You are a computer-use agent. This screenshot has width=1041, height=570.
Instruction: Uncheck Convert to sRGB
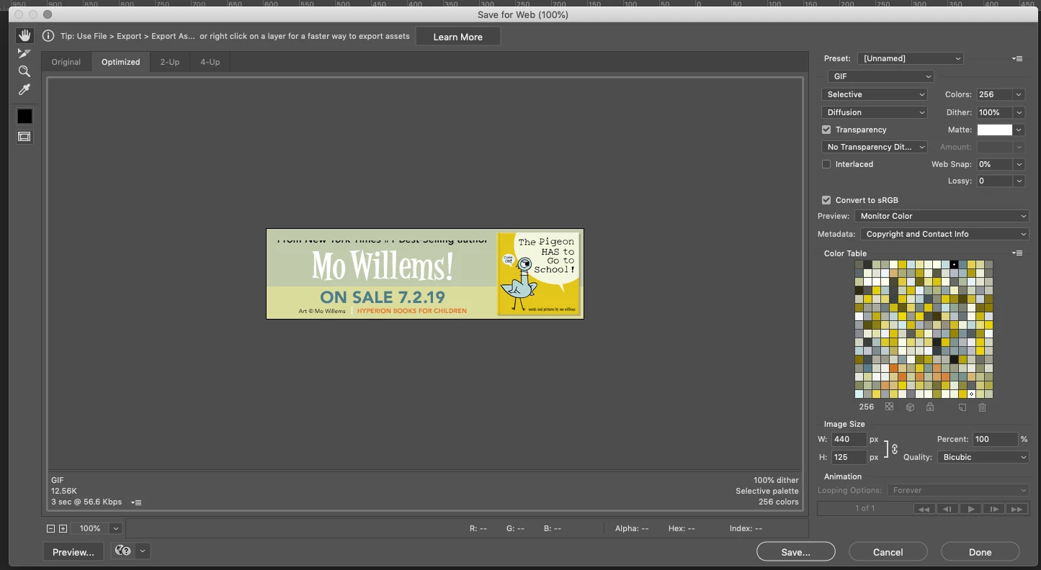click(826, 200)
